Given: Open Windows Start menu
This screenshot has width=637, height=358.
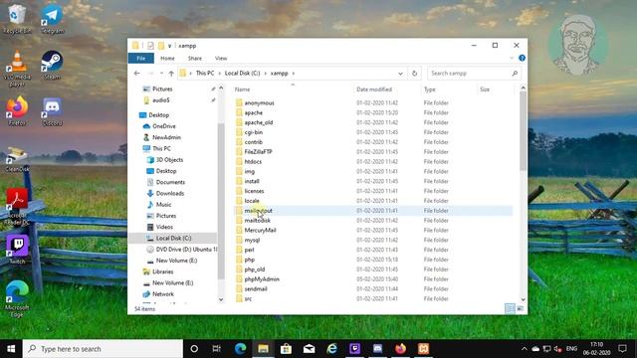Looking at the screenshot, I should (x=11, y=349).
